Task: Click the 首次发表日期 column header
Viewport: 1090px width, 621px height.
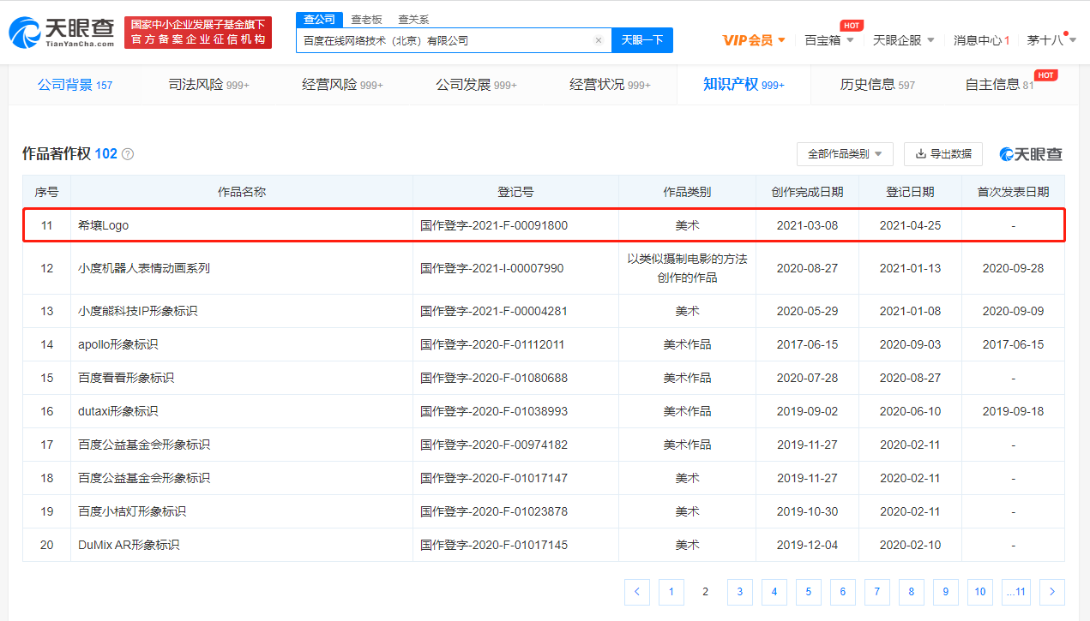Action: pos(1013,192)
